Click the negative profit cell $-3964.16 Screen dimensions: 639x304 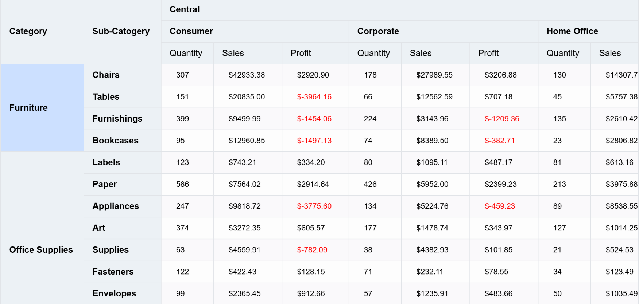point(314,97)
